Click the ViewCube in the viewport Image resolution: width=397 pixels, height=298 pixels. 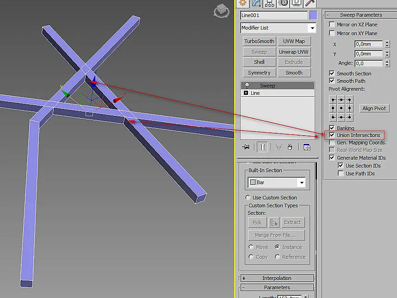click(221, 11)
